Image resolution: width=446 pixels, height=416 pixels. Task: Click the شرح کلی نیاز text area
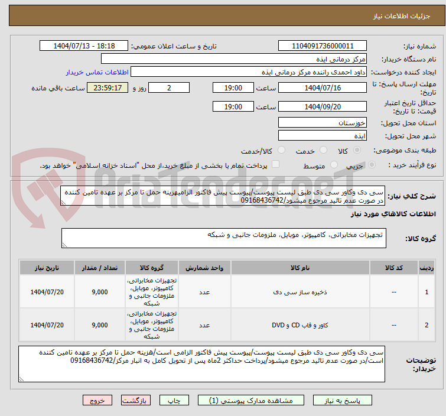[x=223, y=196]
